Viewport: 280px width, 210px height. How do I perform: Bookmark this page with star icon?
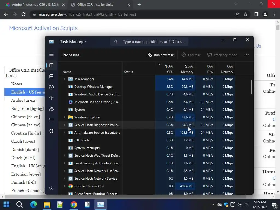coord(246,14)
